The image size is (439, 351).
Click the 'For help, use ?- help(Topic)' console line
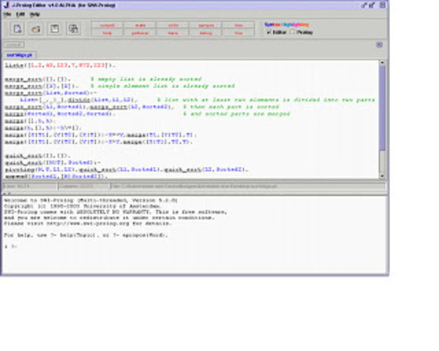(x=86, y=235)
